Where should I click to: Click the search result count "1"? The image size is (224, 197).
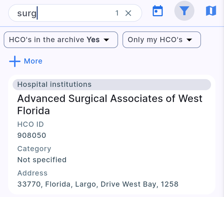pos(117,13)
